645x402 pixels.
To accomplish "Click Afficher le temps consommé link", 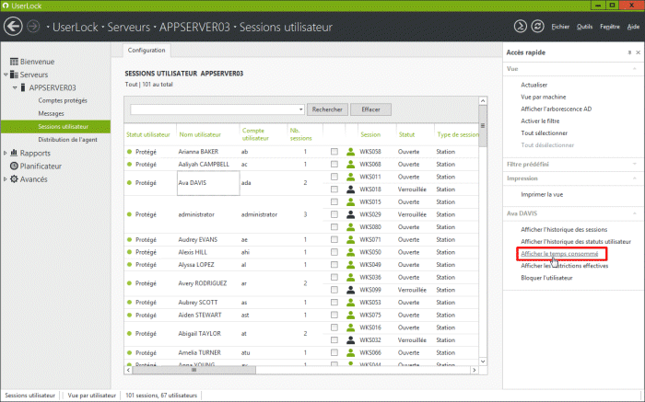I will pyautogui.click(x=559, y=254).
